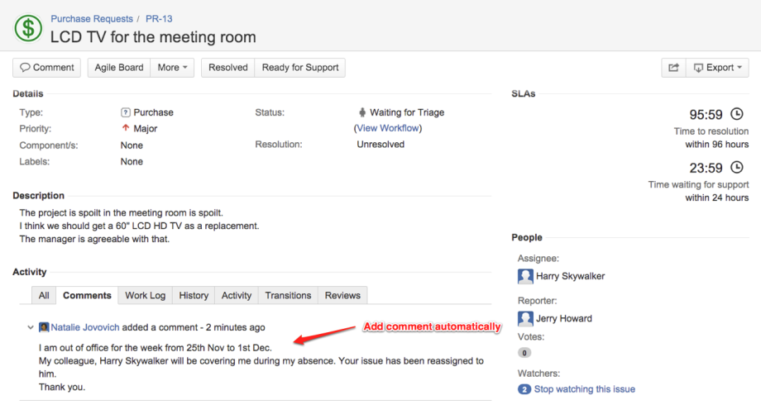Click the Resolved workflow button
Viewport: 761px width, 419px height.
click(227, 68)
